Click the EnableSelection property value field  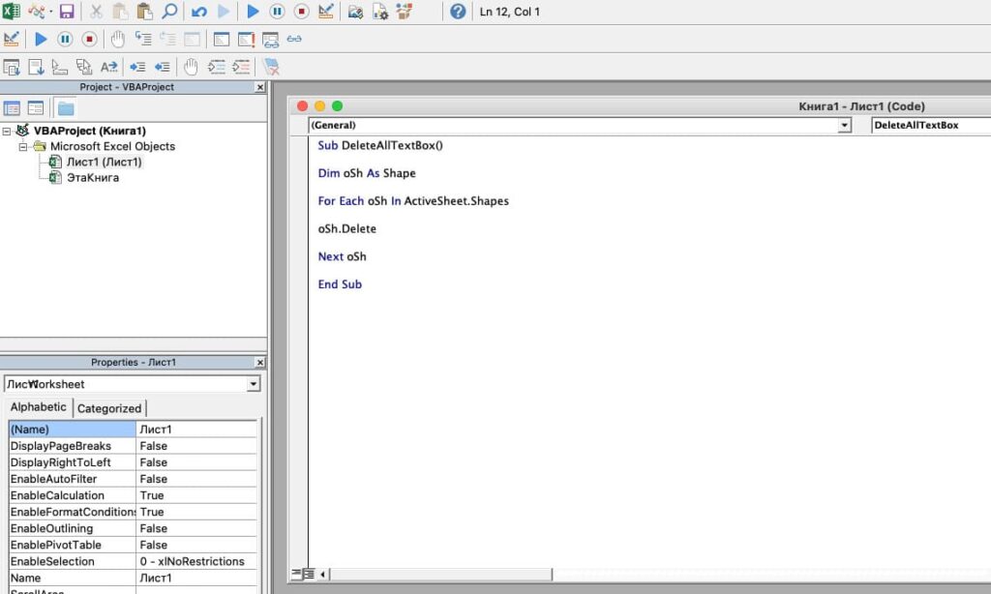point(196,561)
